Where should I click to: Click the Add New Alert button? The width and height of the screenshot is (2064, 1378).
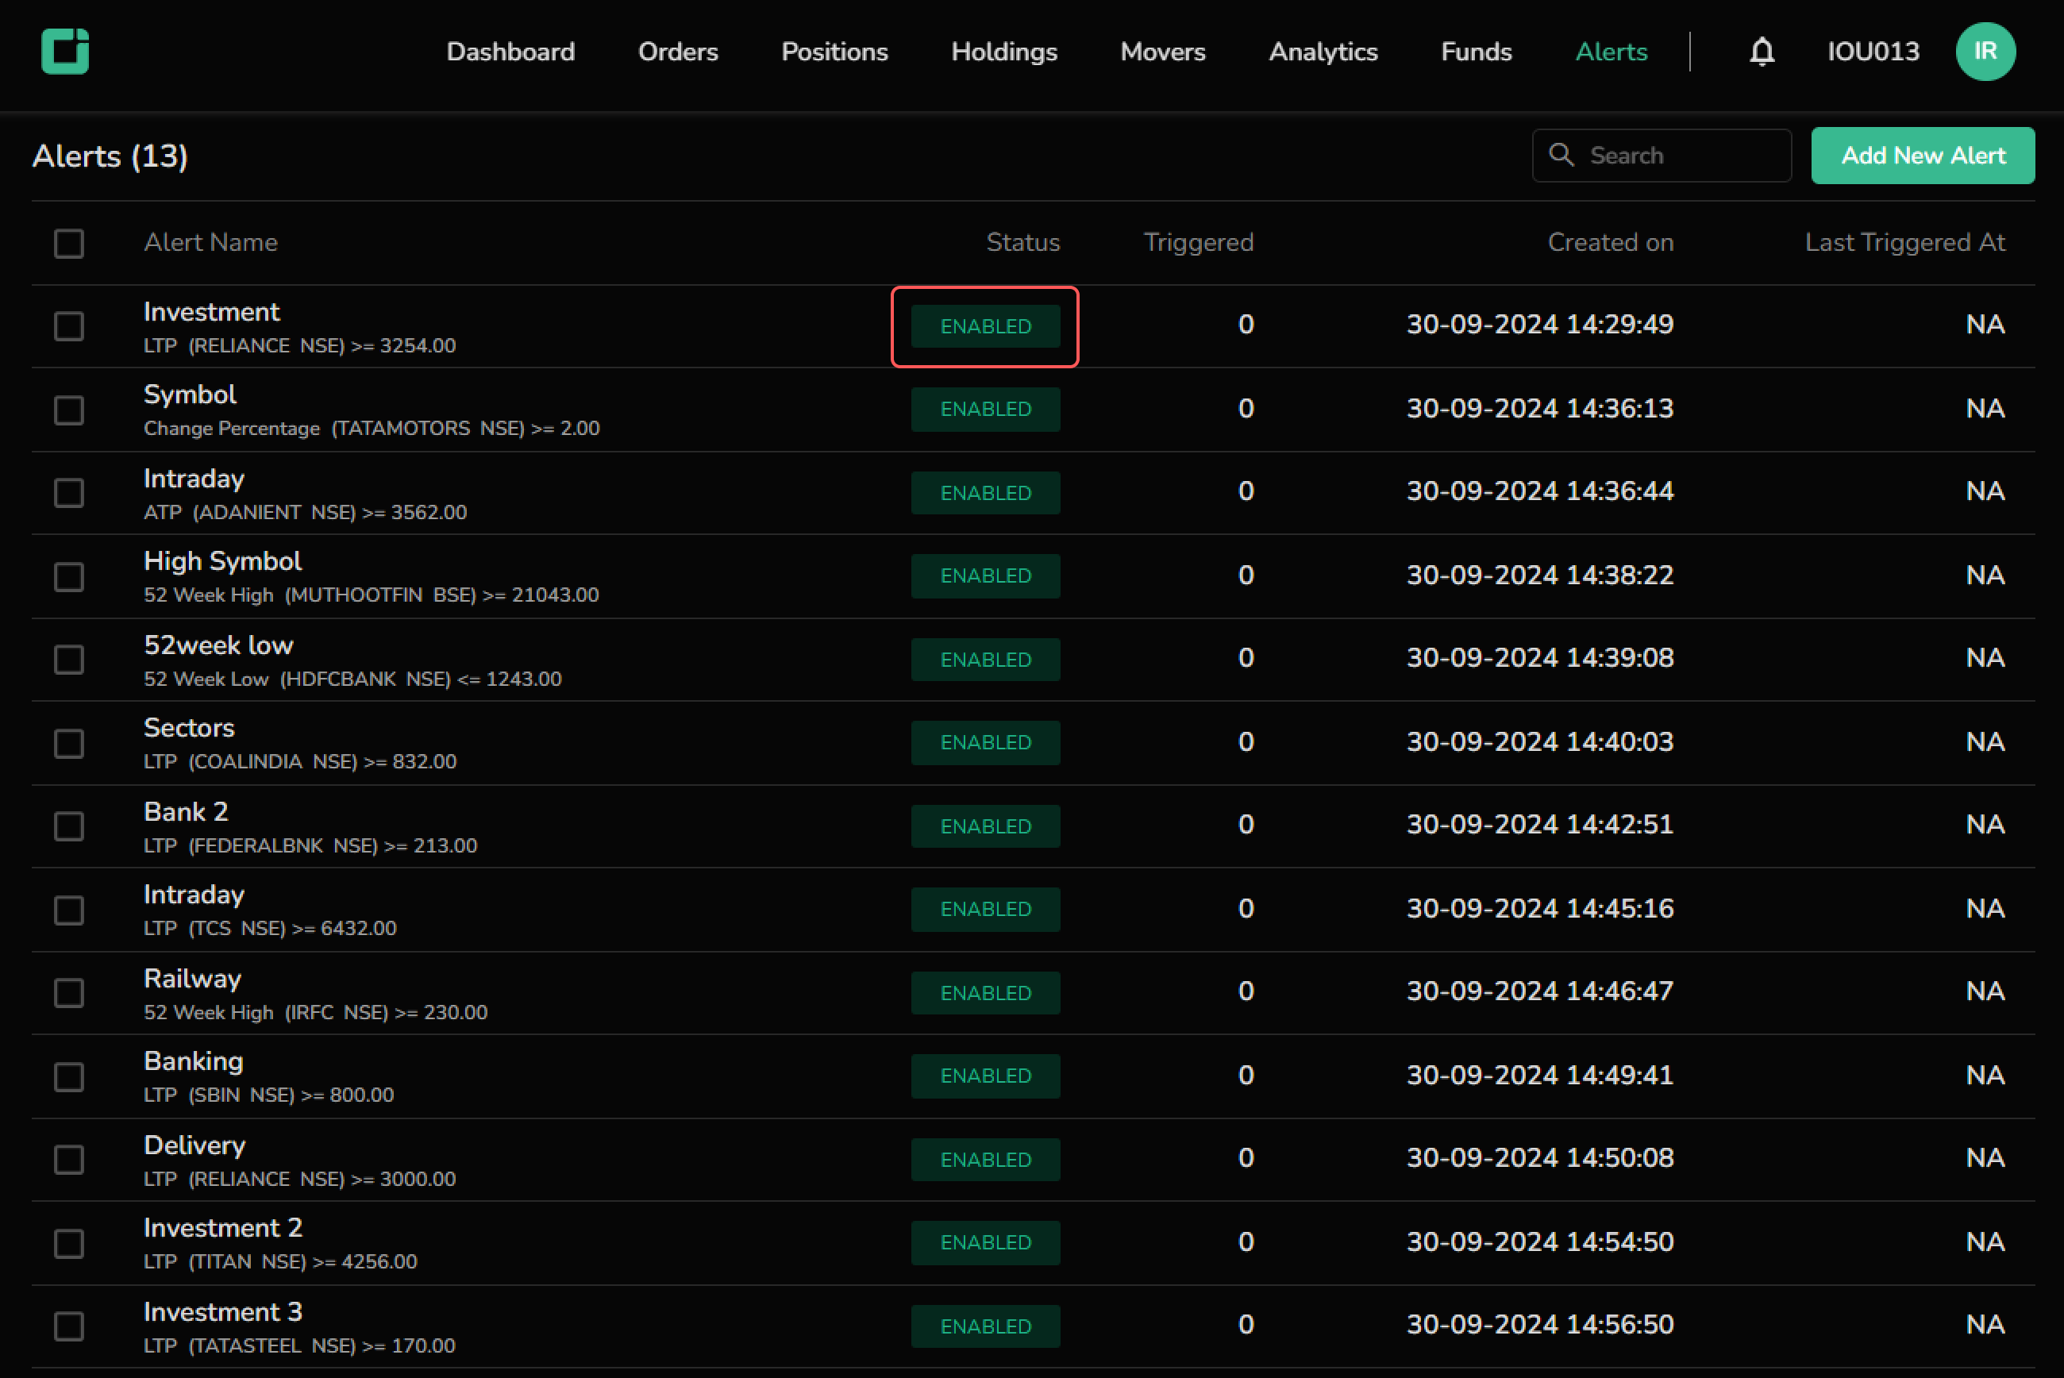click(x=1922, y=156)
